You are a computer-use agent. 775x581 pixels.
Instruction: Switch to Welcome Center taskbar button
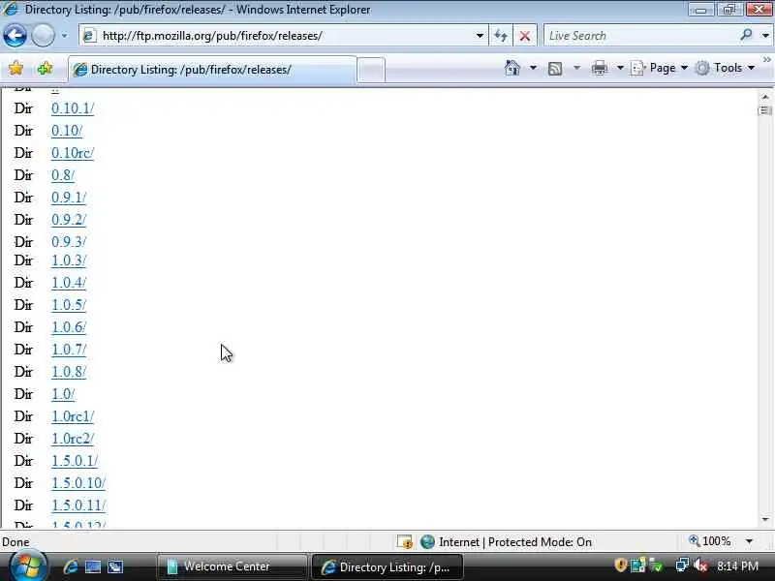[232, 566]
